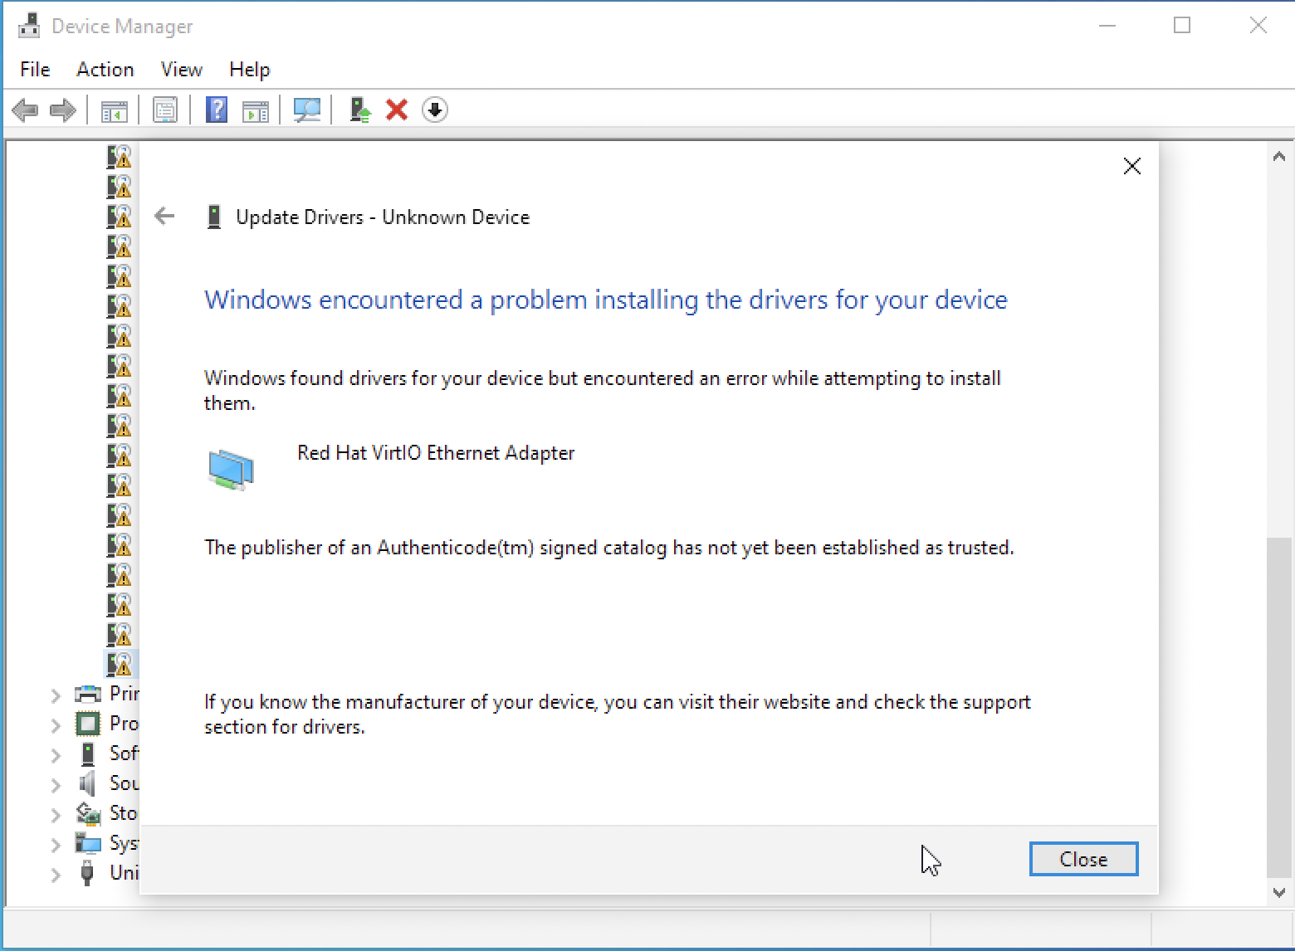Select the 'Pri' tree item label

coord(125,693)
